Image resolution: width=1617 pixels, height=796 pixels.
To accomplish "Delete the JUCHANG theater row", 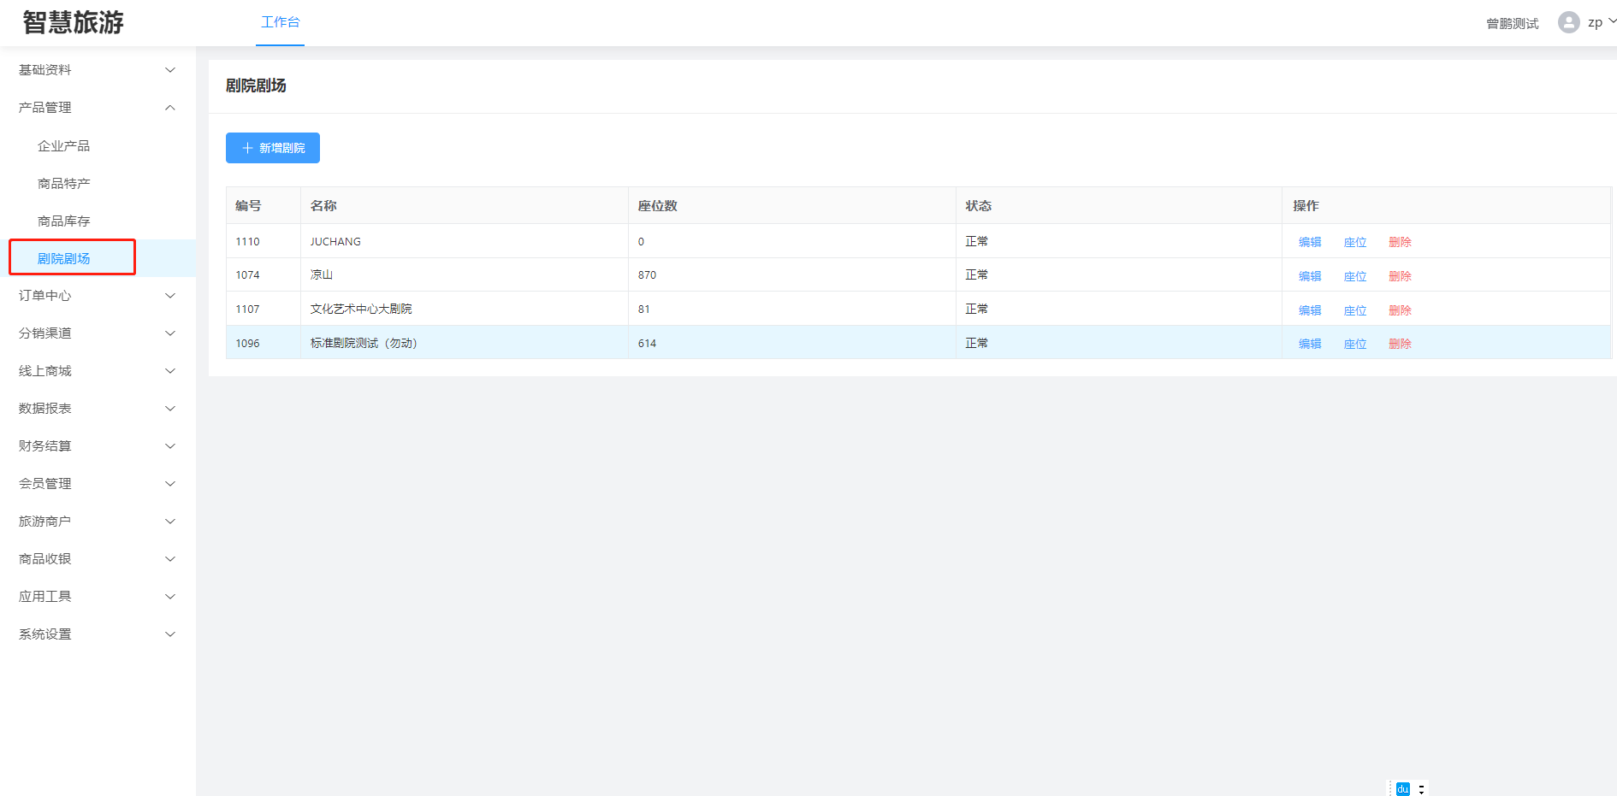I will pyautogui.click(x=1400, y=242).
